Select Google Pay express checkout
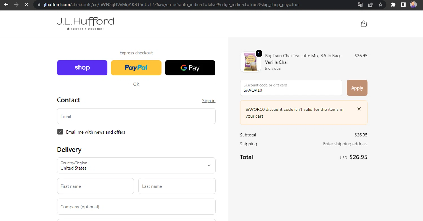 [x=190, y=68]
